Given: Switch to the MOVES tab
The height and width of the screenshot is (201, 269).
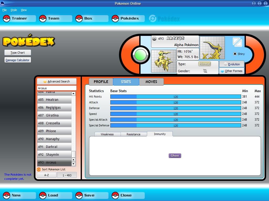Looking at the screenshot, I should (x=151, y=82).
